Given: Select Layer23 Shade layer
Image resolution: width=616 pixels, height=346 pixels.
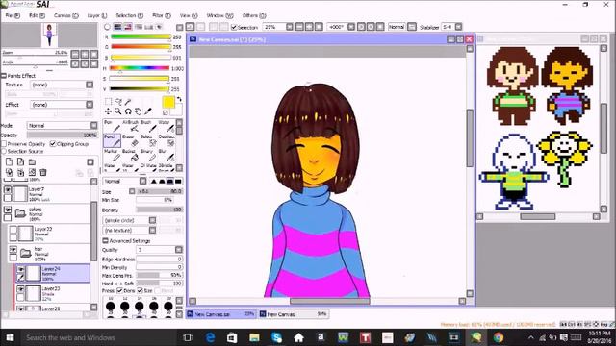Looking at the screenshot, I should (53, 293).
